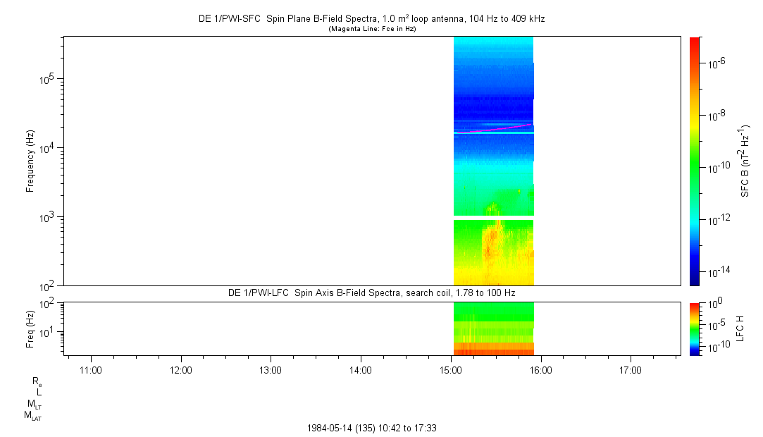The width and height of the screenshot is (763, 437).
Task: Click the LFC search coil spectrogram data
Action: coord(493,328)
